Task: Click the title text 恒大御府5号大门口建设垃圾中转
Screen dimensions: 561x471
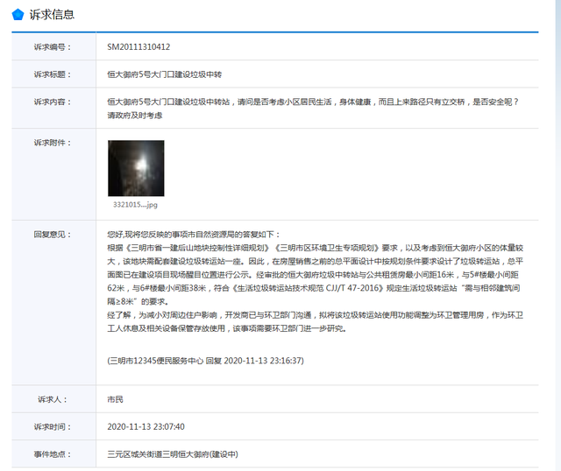Action: tap(164, 74)
